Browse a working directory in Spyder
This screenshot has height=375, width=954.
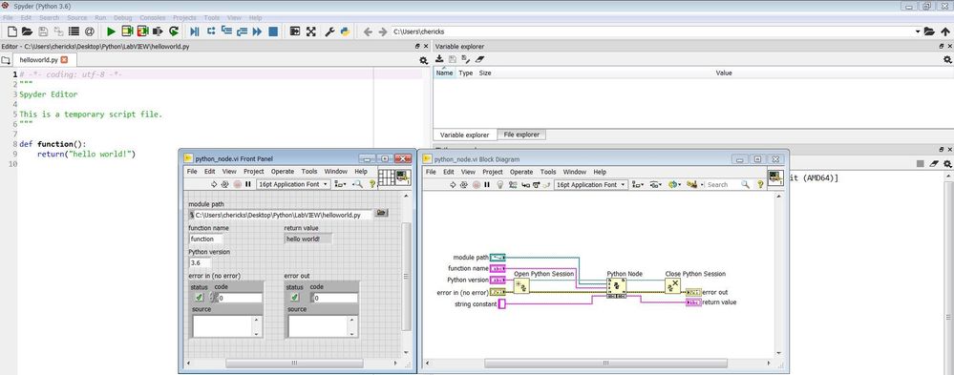click(929, 31)
